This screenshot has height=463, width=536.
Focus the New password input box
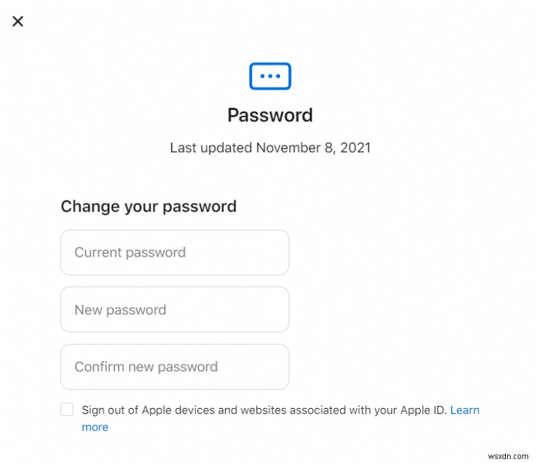click(174, 310)
